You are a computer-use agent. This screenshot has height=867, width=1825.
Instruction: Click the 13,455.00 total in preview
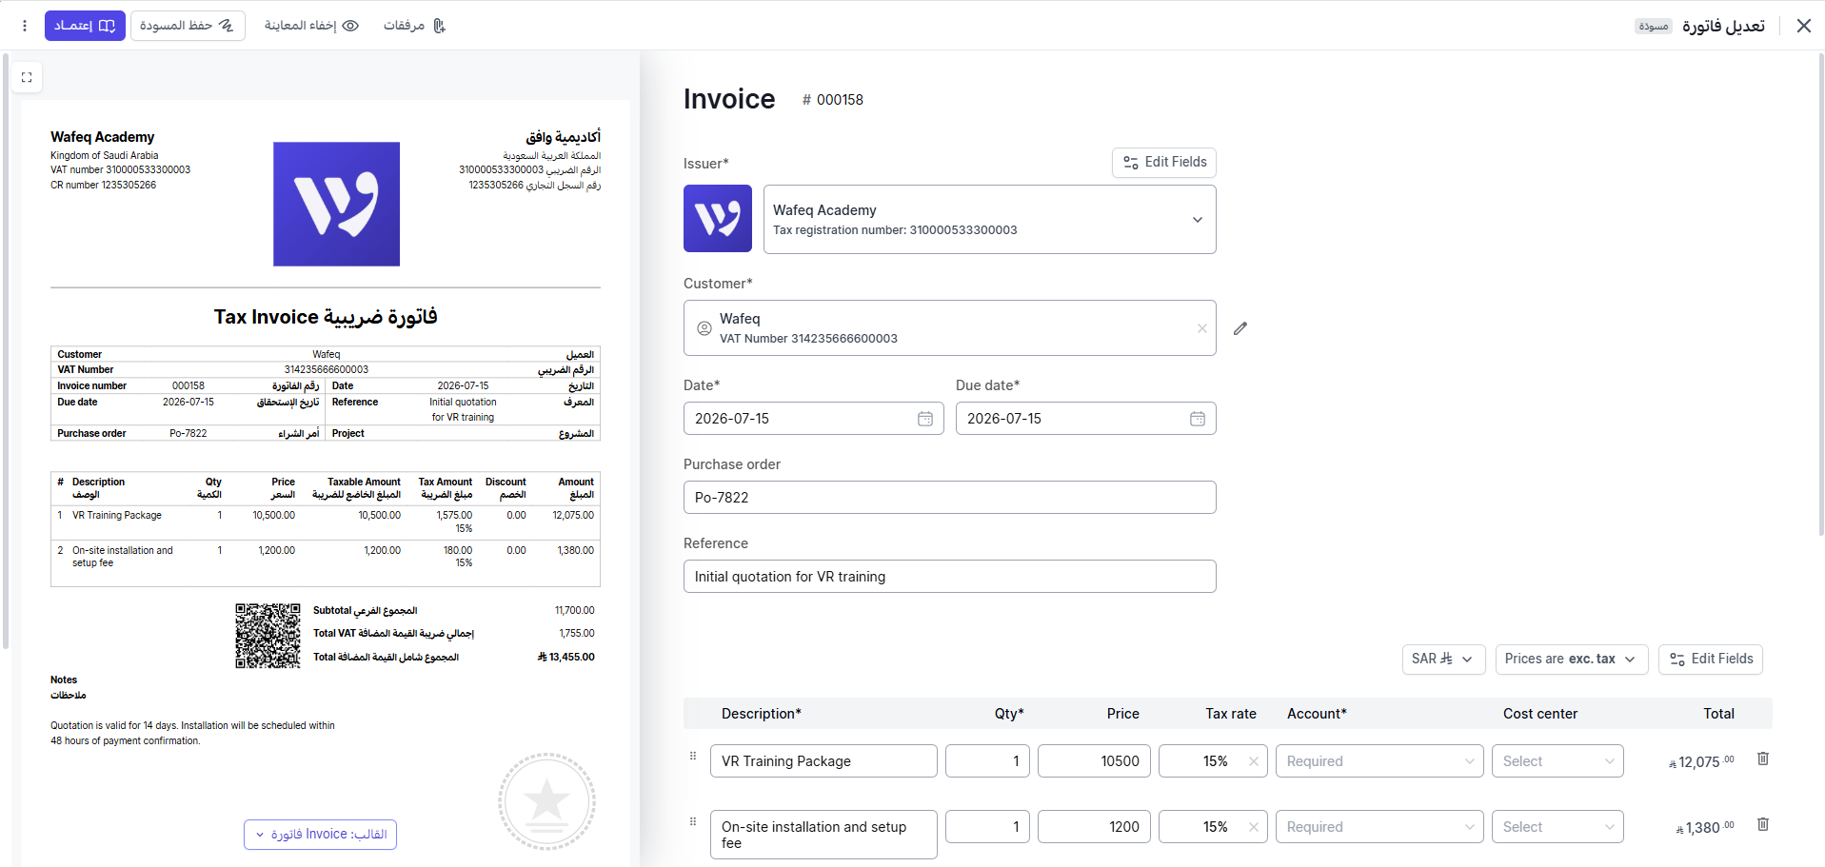coord(566,658)
